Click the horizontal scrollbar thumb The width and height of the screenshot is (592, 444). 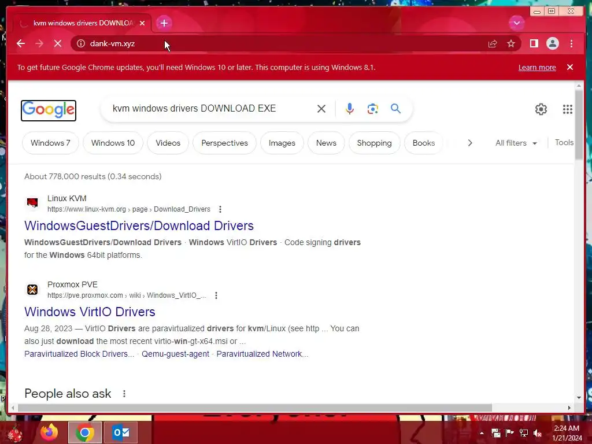255,408
